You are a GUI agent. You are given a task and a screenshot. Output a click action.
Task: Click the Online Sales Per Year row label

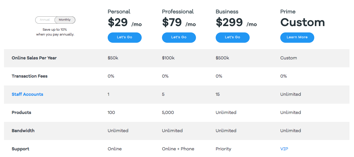click(34, 58)
